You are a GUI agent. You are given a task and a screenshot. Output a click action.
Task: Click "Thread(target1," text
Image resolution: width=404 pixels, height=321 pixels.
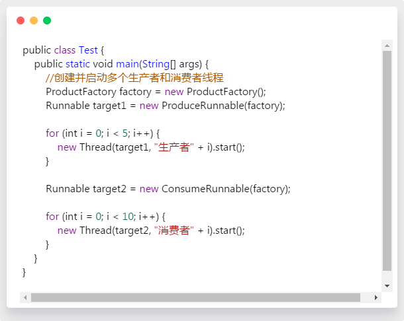(115, 147)
